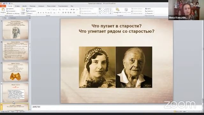Screen dimensions: 204x115
Task: Start slideshow from status bar
Action: point(181,111)
